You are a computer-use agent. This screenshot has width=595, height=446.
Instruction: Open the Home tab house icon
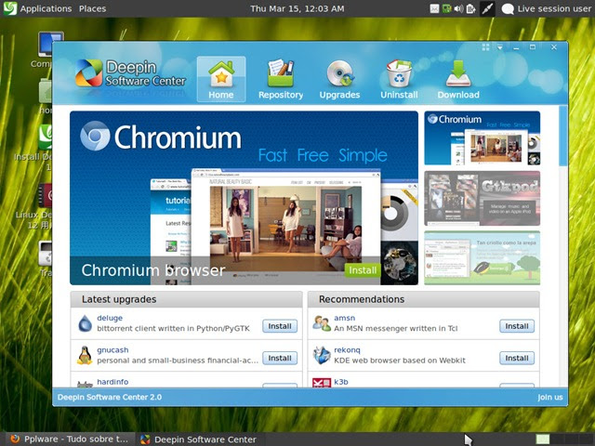tap(221, 73)
